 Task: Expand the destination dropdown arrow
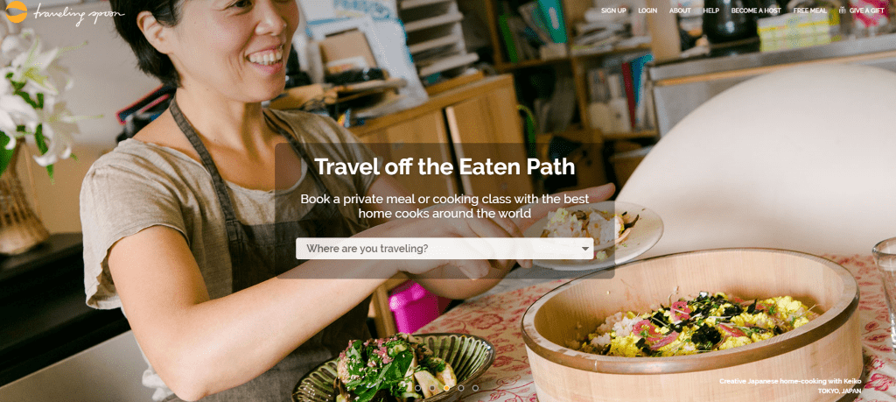pyautogui.click(x=584, y=249)
